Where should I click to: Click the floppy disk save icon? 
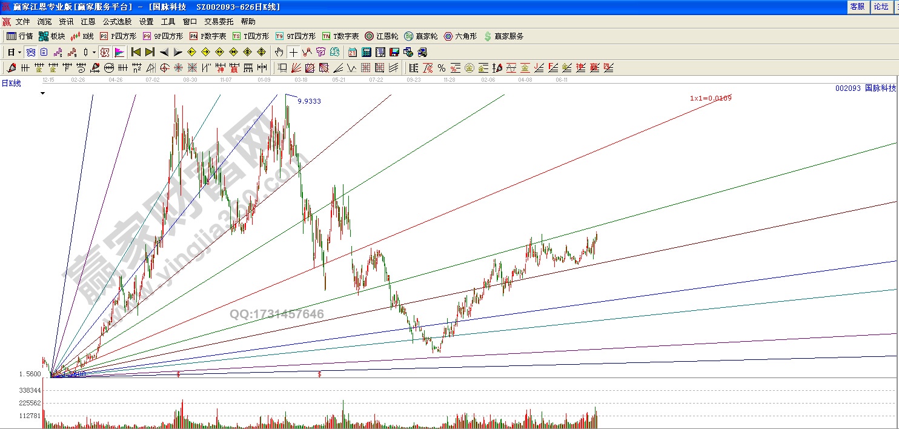tap(394, 52)
